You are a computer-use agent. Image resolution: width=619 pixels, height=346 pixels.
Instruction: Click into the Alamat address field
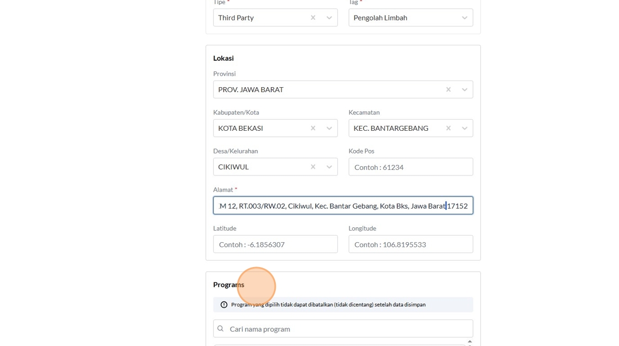[x=343, y=206]
